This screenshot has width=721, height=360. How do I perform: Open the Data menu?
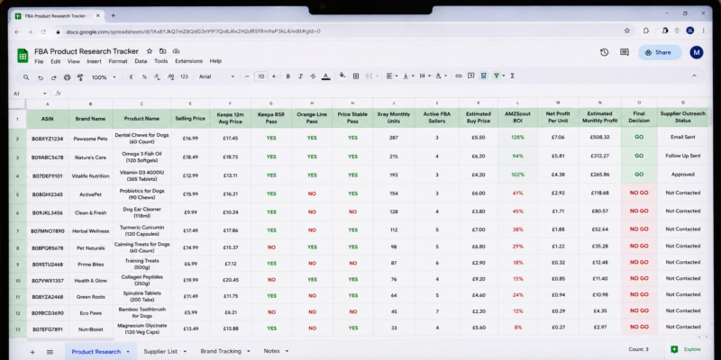click(141, 61)
